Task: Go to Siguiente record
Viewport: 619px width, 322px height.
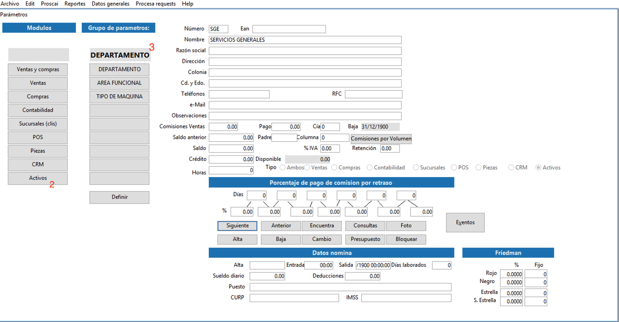Action: [237, 226]
